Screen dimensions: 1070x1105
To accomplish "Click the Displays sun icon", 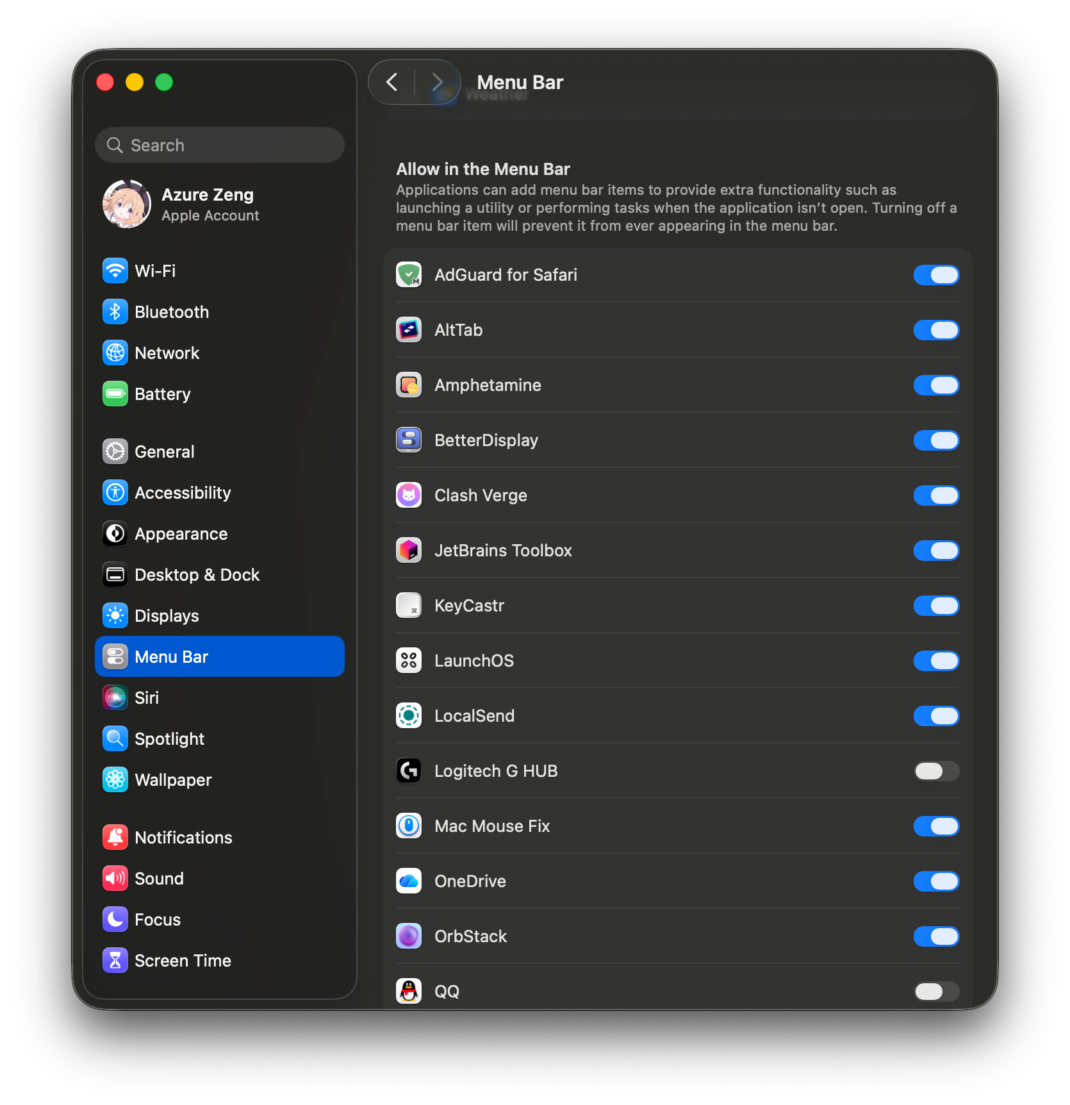I will pos(115,616).
